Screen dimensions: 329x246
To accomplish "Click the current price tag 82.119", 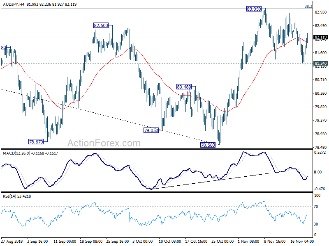I will 320,37.
